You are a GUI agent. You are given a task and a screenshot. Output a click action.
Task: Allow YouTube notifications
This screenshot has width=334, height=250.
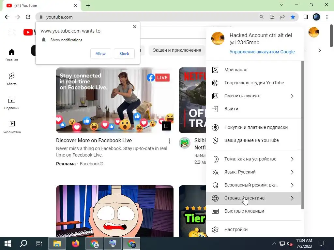coord(100,54)
